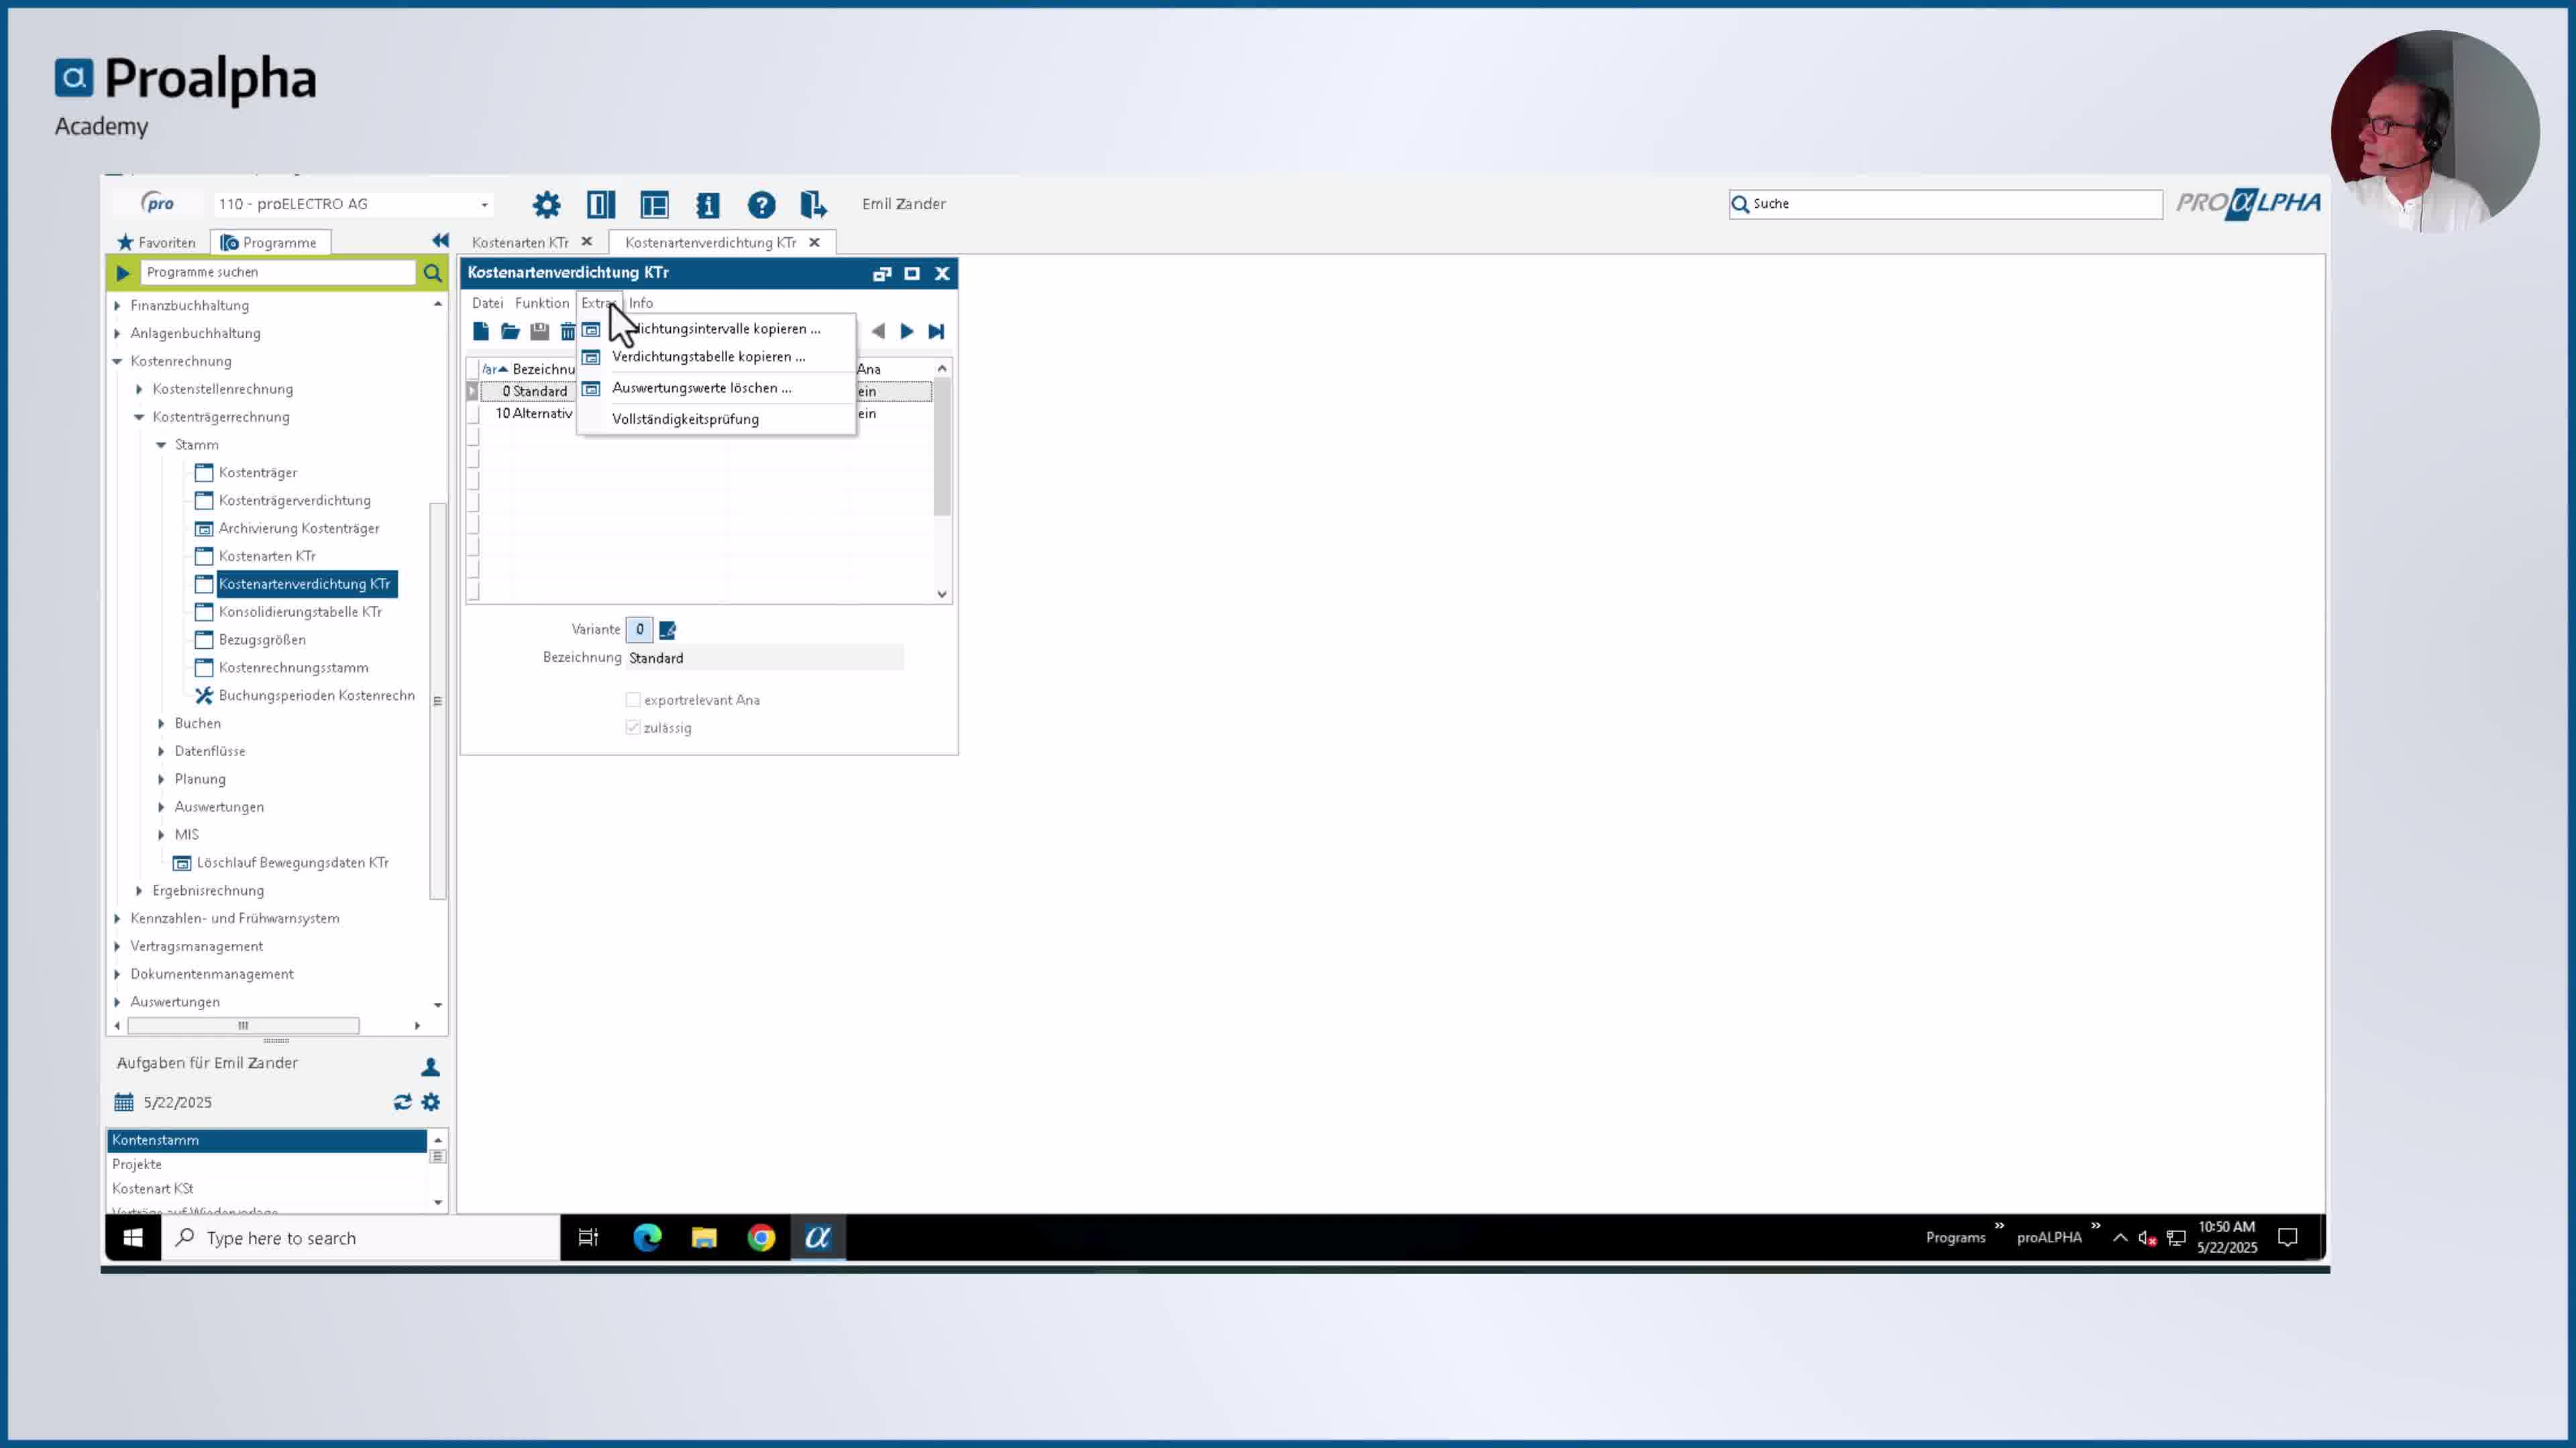Open the tasks settings gear
Screen dimensions: 2576x1448
pyautogui.click(x=431, y=1101)
